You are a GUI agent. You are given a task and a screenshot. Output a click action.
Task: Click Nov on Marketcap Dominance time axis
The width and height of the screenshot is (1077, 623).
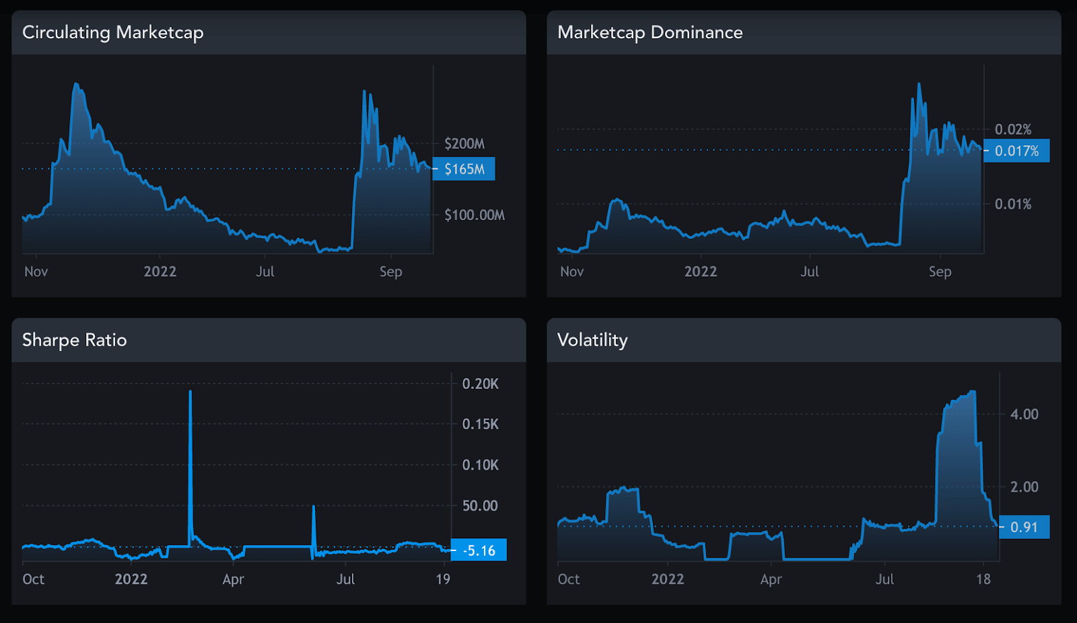(x=571, y=272)
